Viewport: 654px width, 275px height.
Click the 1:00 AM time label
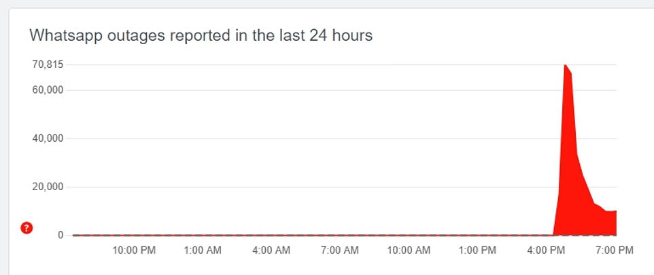[x=203, y=251]
